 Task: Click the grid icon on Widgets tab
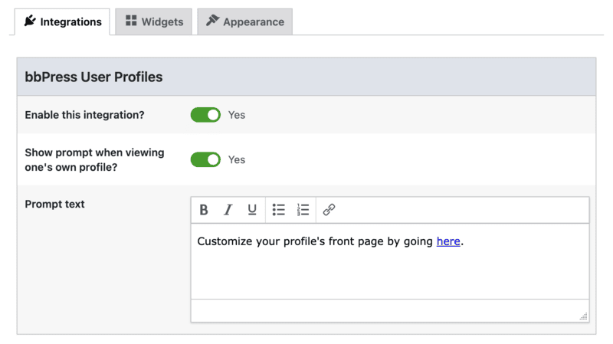[131, 21]
